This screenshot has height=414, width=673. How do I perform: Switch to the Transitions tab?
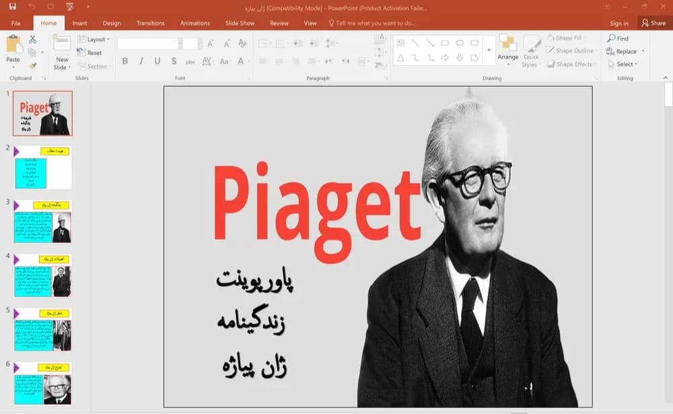coord(151,23)
